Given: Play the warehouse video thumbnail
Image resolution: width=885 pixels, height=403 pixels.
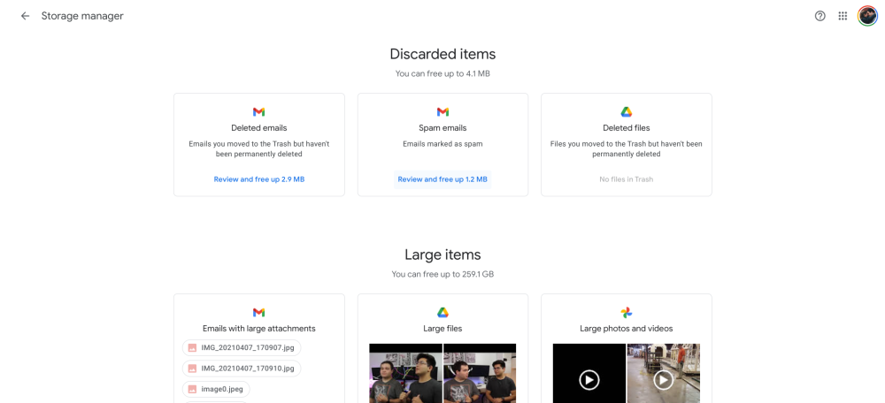Looking at the screenshot, I should pos(663,378).
